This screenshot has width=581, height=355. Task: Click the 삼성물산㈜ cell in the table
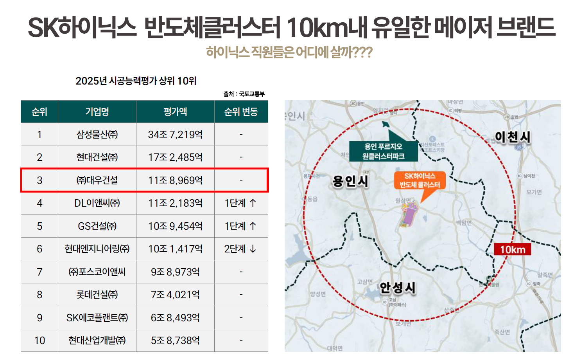pyautogui.click(x=97, y=135)
